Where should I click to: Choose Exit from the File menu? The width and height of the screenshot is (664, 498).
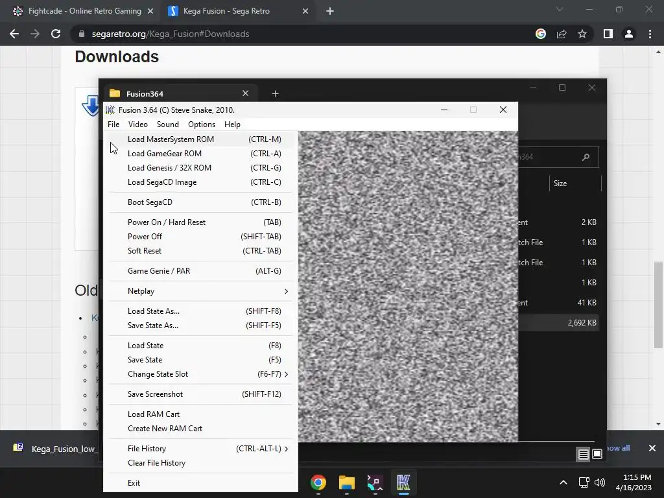200,483
